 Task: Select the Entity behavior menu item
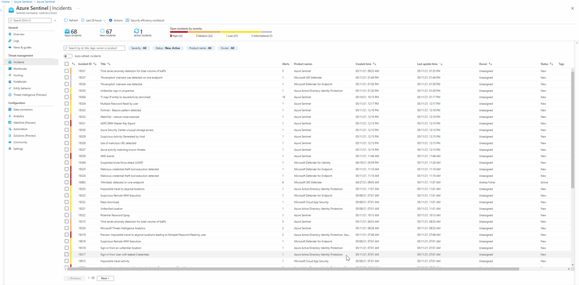point(22,88)
